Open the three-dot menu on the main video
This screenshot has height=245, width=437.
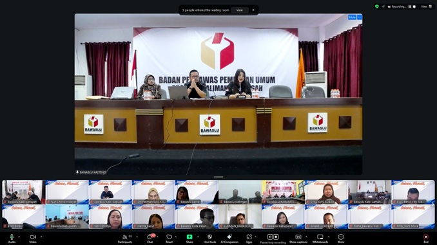click(360, 17)
